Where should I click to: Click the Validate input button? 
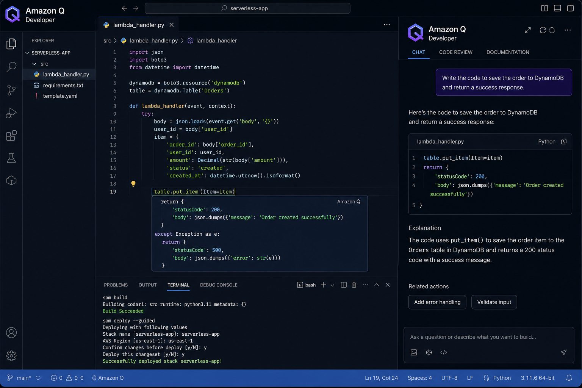[x=494, y=302]
